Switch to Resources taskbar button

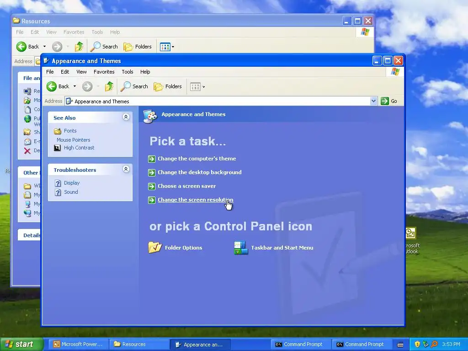(139, 345)
